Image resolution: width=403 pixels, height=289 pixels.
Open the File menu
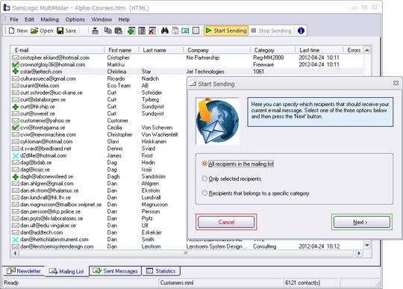pos(14,19)
